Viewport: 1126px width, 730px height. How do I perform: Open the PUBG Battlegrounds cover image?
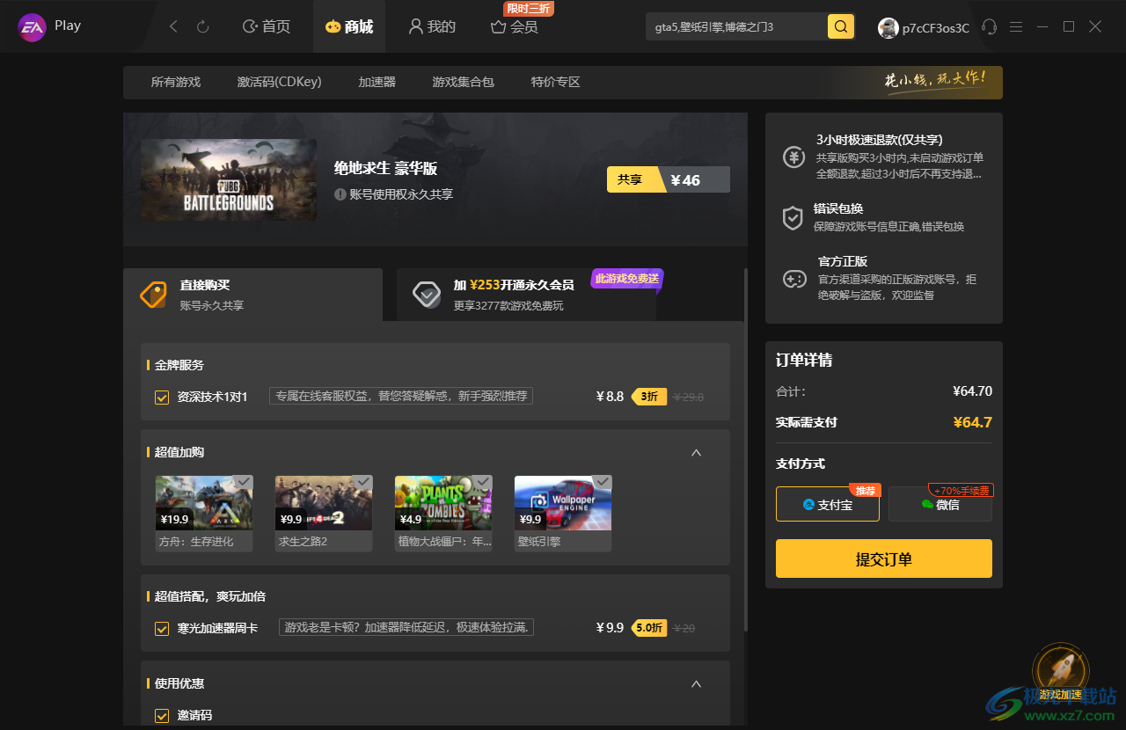point(229,179)
